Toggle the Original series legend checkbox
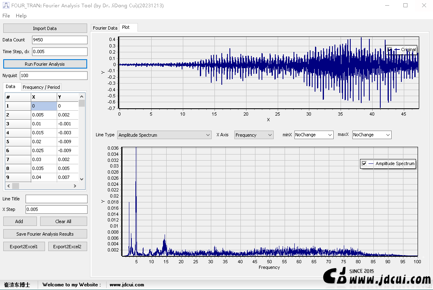The image size is (433, 290). tap(390, 49)
